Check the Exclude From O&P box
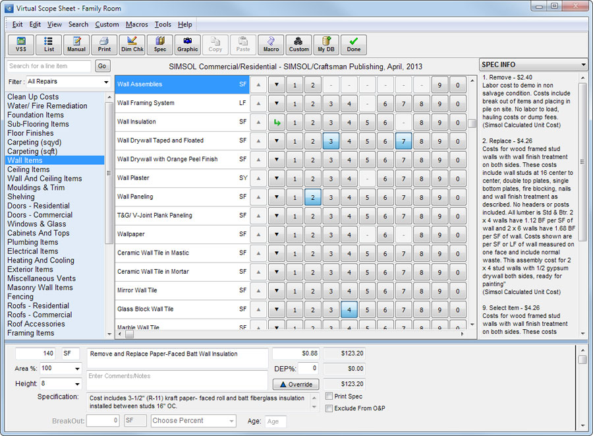 pos(329,408)
